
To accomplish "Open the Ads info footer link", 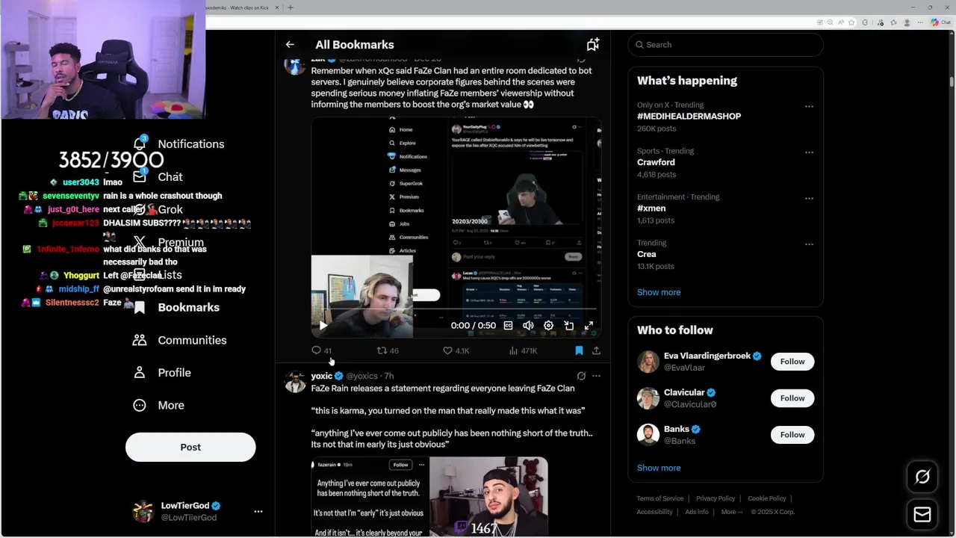I will coord(697,512).
